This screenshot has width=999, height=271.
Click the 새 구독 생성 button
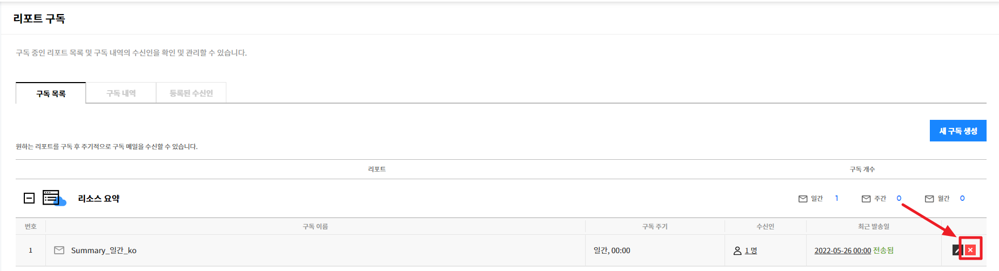pos(958,131)
